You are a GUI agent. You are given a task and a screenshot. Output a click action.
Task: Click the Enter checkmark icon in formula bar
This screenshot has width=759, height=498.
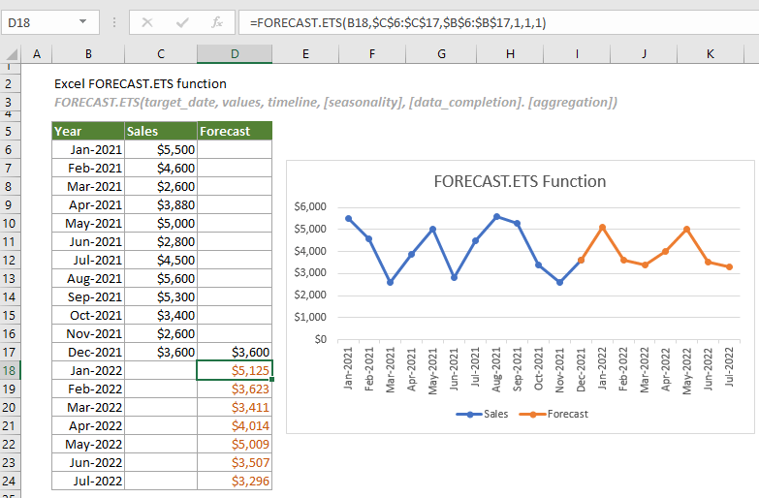[x=182, y=22]
